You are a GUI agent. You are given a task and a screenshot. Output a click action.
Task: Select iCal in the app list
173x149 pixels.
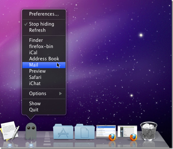(44, 53)
